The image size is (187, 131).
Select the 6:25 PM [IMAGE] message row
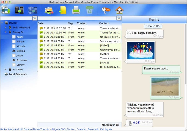pos(80,54)
